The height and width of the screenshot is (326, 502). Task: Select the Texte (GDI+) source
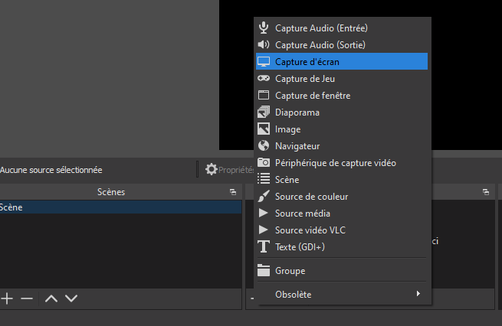point(300,246)
